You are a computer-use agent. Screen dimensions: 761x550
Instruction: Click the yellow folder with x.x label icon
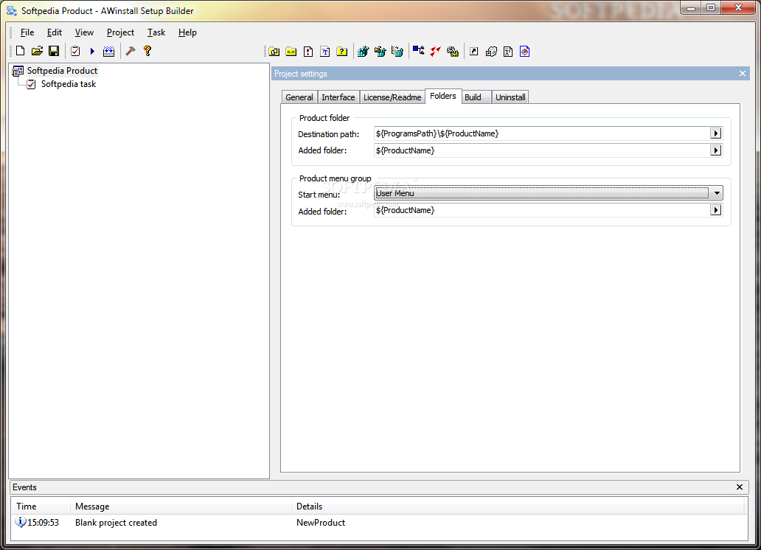coord(291,52)
